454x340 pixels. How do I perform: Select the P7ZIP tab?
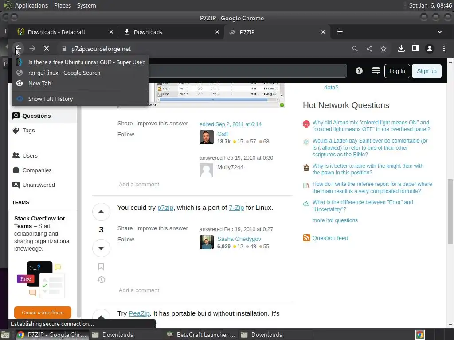tap(277, 32)
